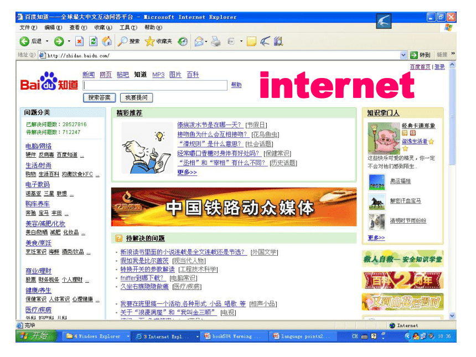Screen dimensions: 476x357
Task: Click the 中国铁路动众媒体 banner
Action: [234, 207]
